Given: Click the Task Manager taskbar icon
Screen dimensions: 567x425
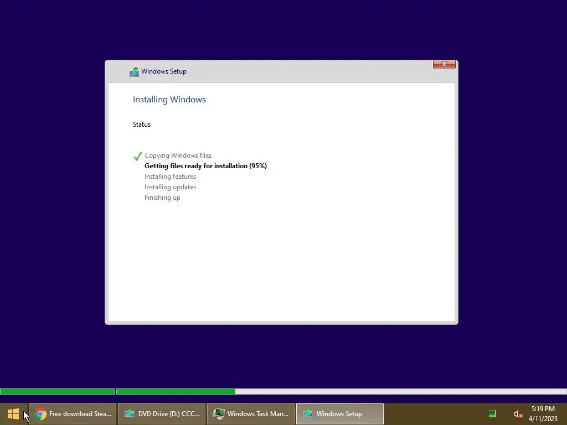Looking at the screenshot, I should 218,414.
